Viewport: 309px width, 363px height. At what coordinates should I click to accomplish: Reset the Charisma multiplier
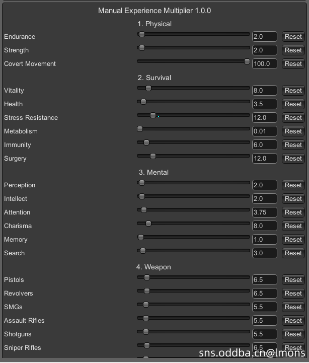[293, 226]
